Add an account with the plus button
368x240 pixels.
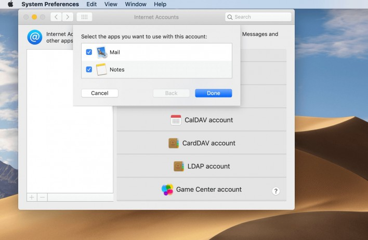[32, 197]
